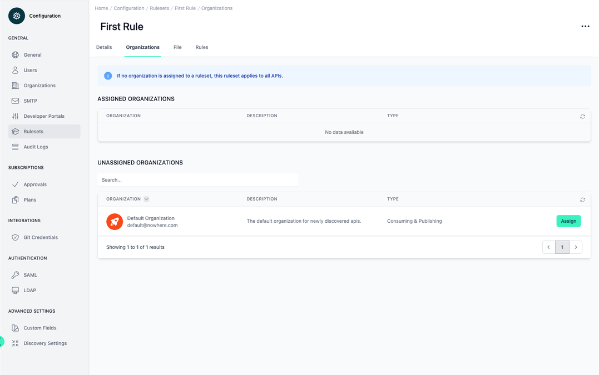Refresh the Assigned Organizations table
The image size is (599, 375).
582,117
